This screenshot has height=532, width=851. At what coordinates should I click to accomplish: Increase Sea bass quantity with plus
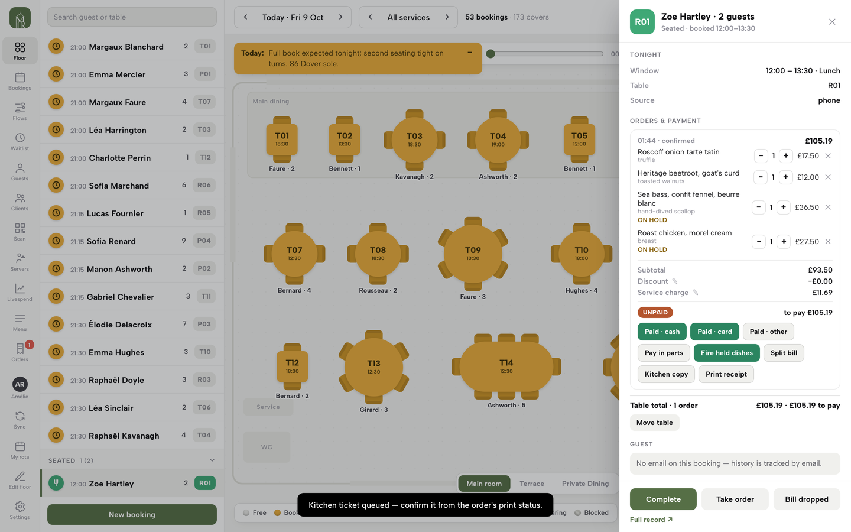pos(784,207)
